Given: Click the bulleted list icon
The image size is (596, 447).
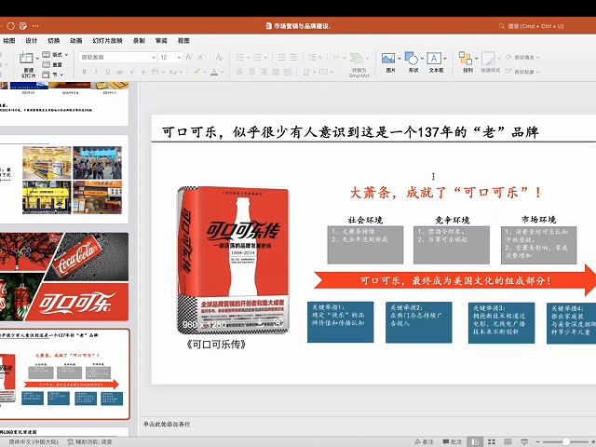Looking at the screenshot, I should coord(240,58).
